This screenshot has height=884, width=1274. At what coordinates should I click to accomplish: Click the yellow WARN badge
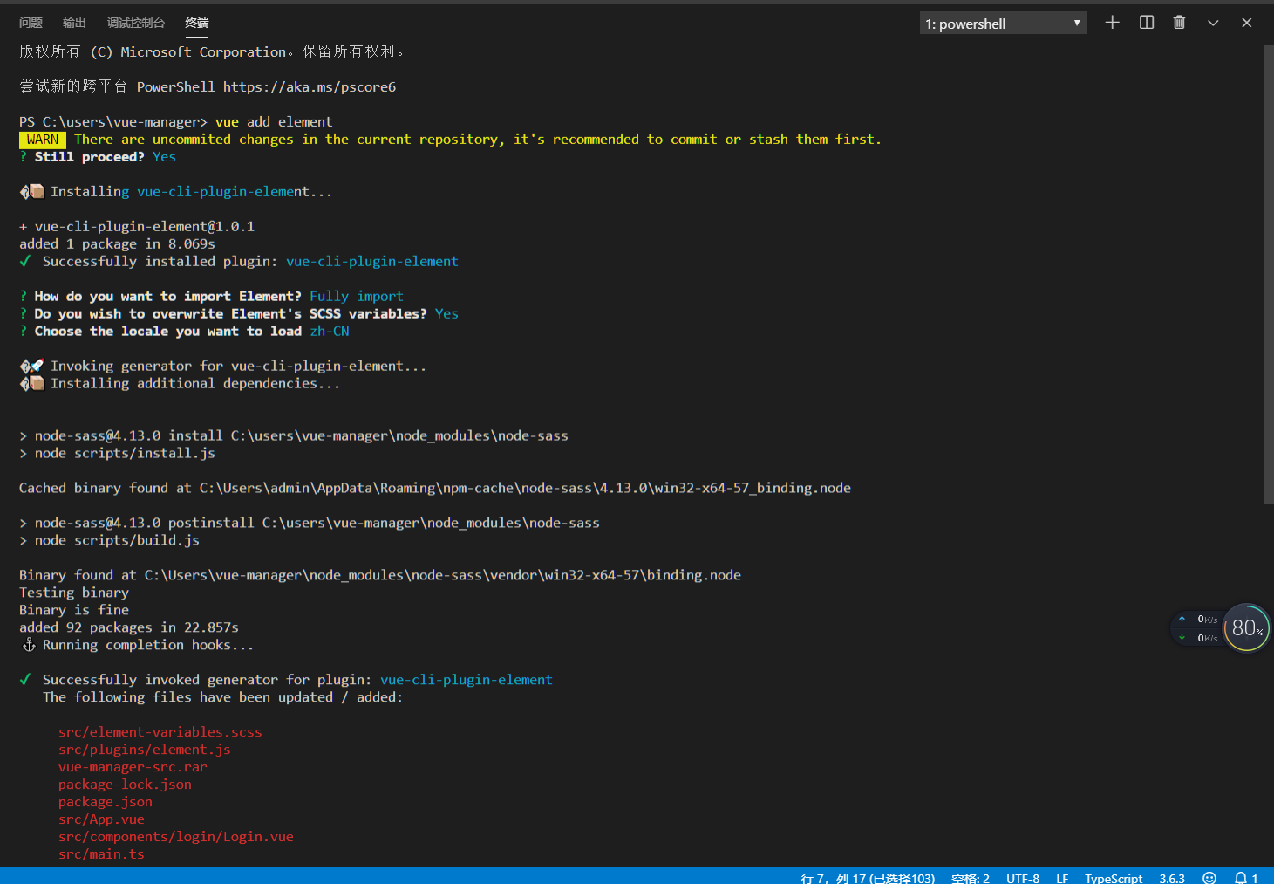(43, 140)
